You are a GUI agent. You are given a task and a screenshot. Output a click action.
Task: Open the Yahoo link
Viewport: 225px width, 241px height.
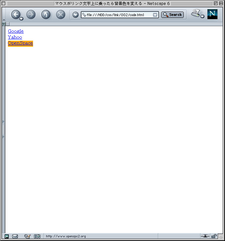click(15, 37)
